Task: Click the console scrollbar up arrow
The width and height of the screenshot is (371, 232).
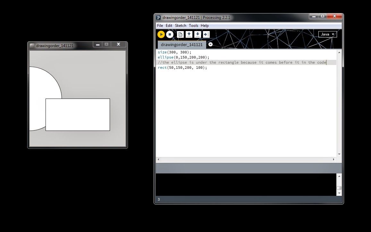Action: (x=339, y=176)
